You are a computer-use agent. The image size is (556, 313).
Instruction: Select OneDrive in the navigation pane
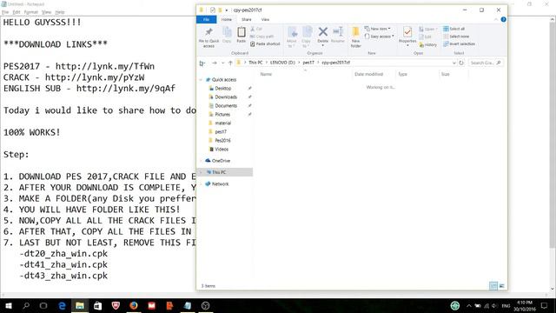click(221, 161)
